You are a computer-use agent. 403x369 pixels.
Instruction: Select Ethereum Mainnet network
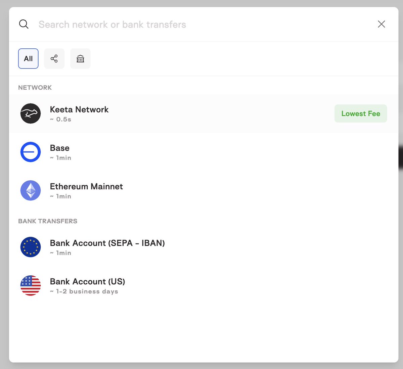point(204,190)
